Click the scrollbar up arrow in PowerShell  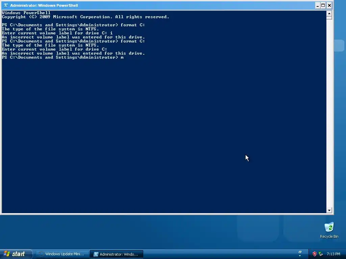[329, 13]
